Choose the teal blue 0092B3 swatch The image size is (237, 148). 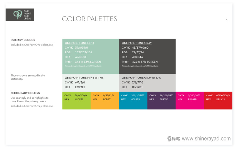point(133,100)
